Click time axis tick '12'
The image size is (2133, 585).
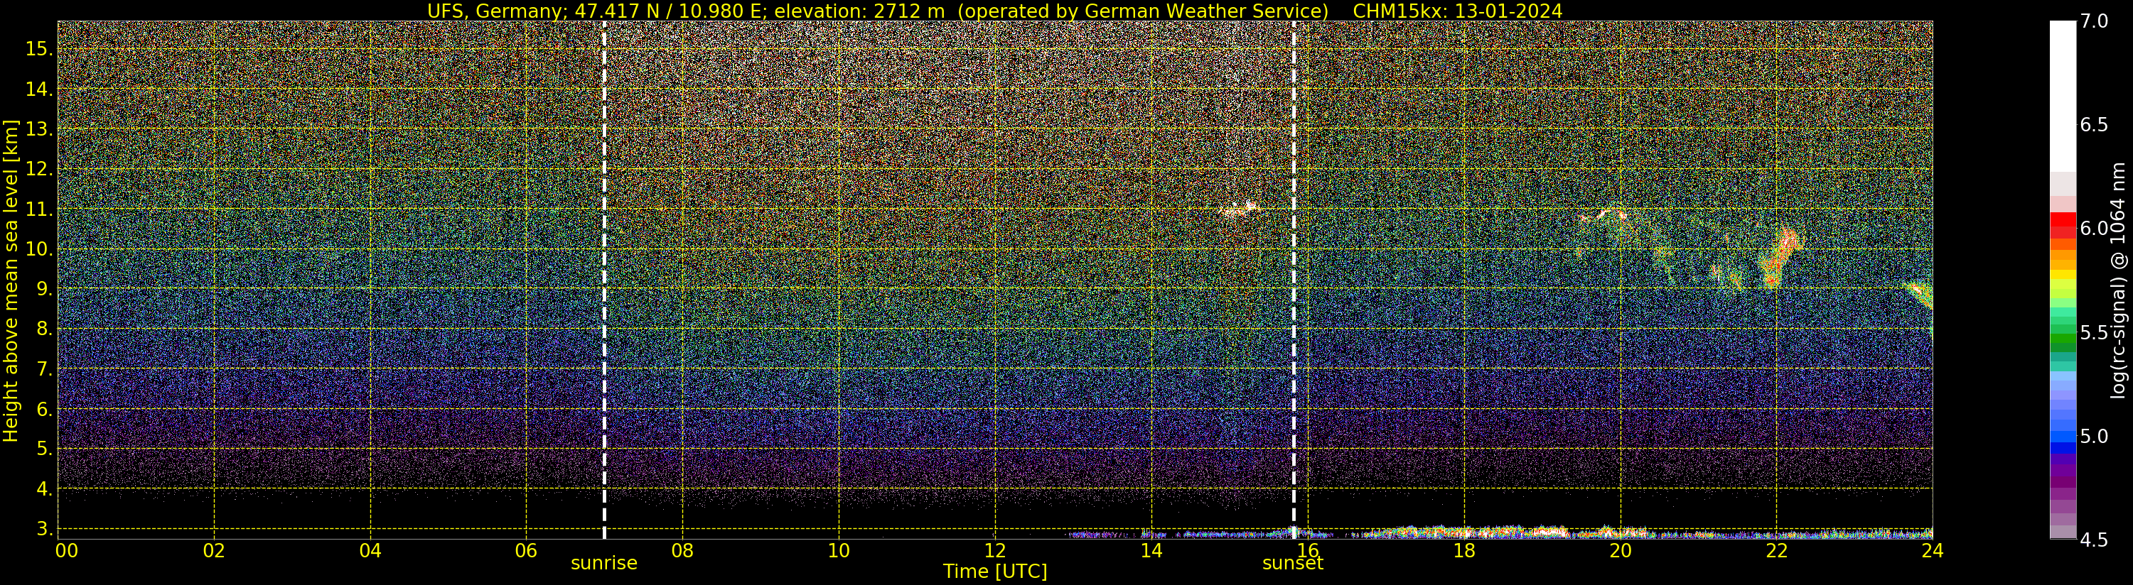pos(995,551)
